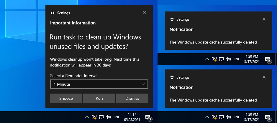Screen dimensions: 277x123
Task: Open the upper 1:20 PM 3/17/2021 clock
Action: pyautogui.click(x=252, y=59)
